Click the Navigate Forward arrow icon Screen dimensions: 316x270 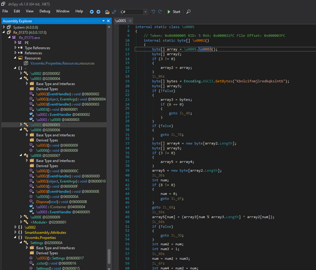click(x=98, y=11)
